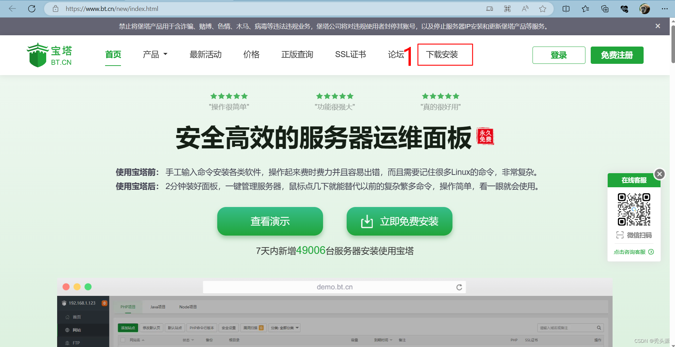This screenshot has height=347, width=675.
Task: Click the yellow dot in demo window
Action: pyautogui.click(x=77, y=287)
